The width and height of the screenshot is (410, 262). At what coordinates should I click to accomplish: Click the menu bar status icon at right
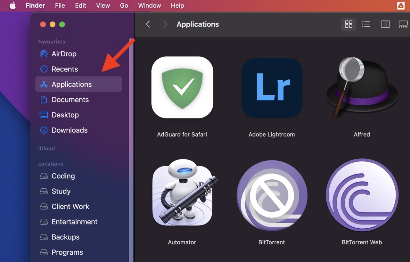click(x=400, y=5)
